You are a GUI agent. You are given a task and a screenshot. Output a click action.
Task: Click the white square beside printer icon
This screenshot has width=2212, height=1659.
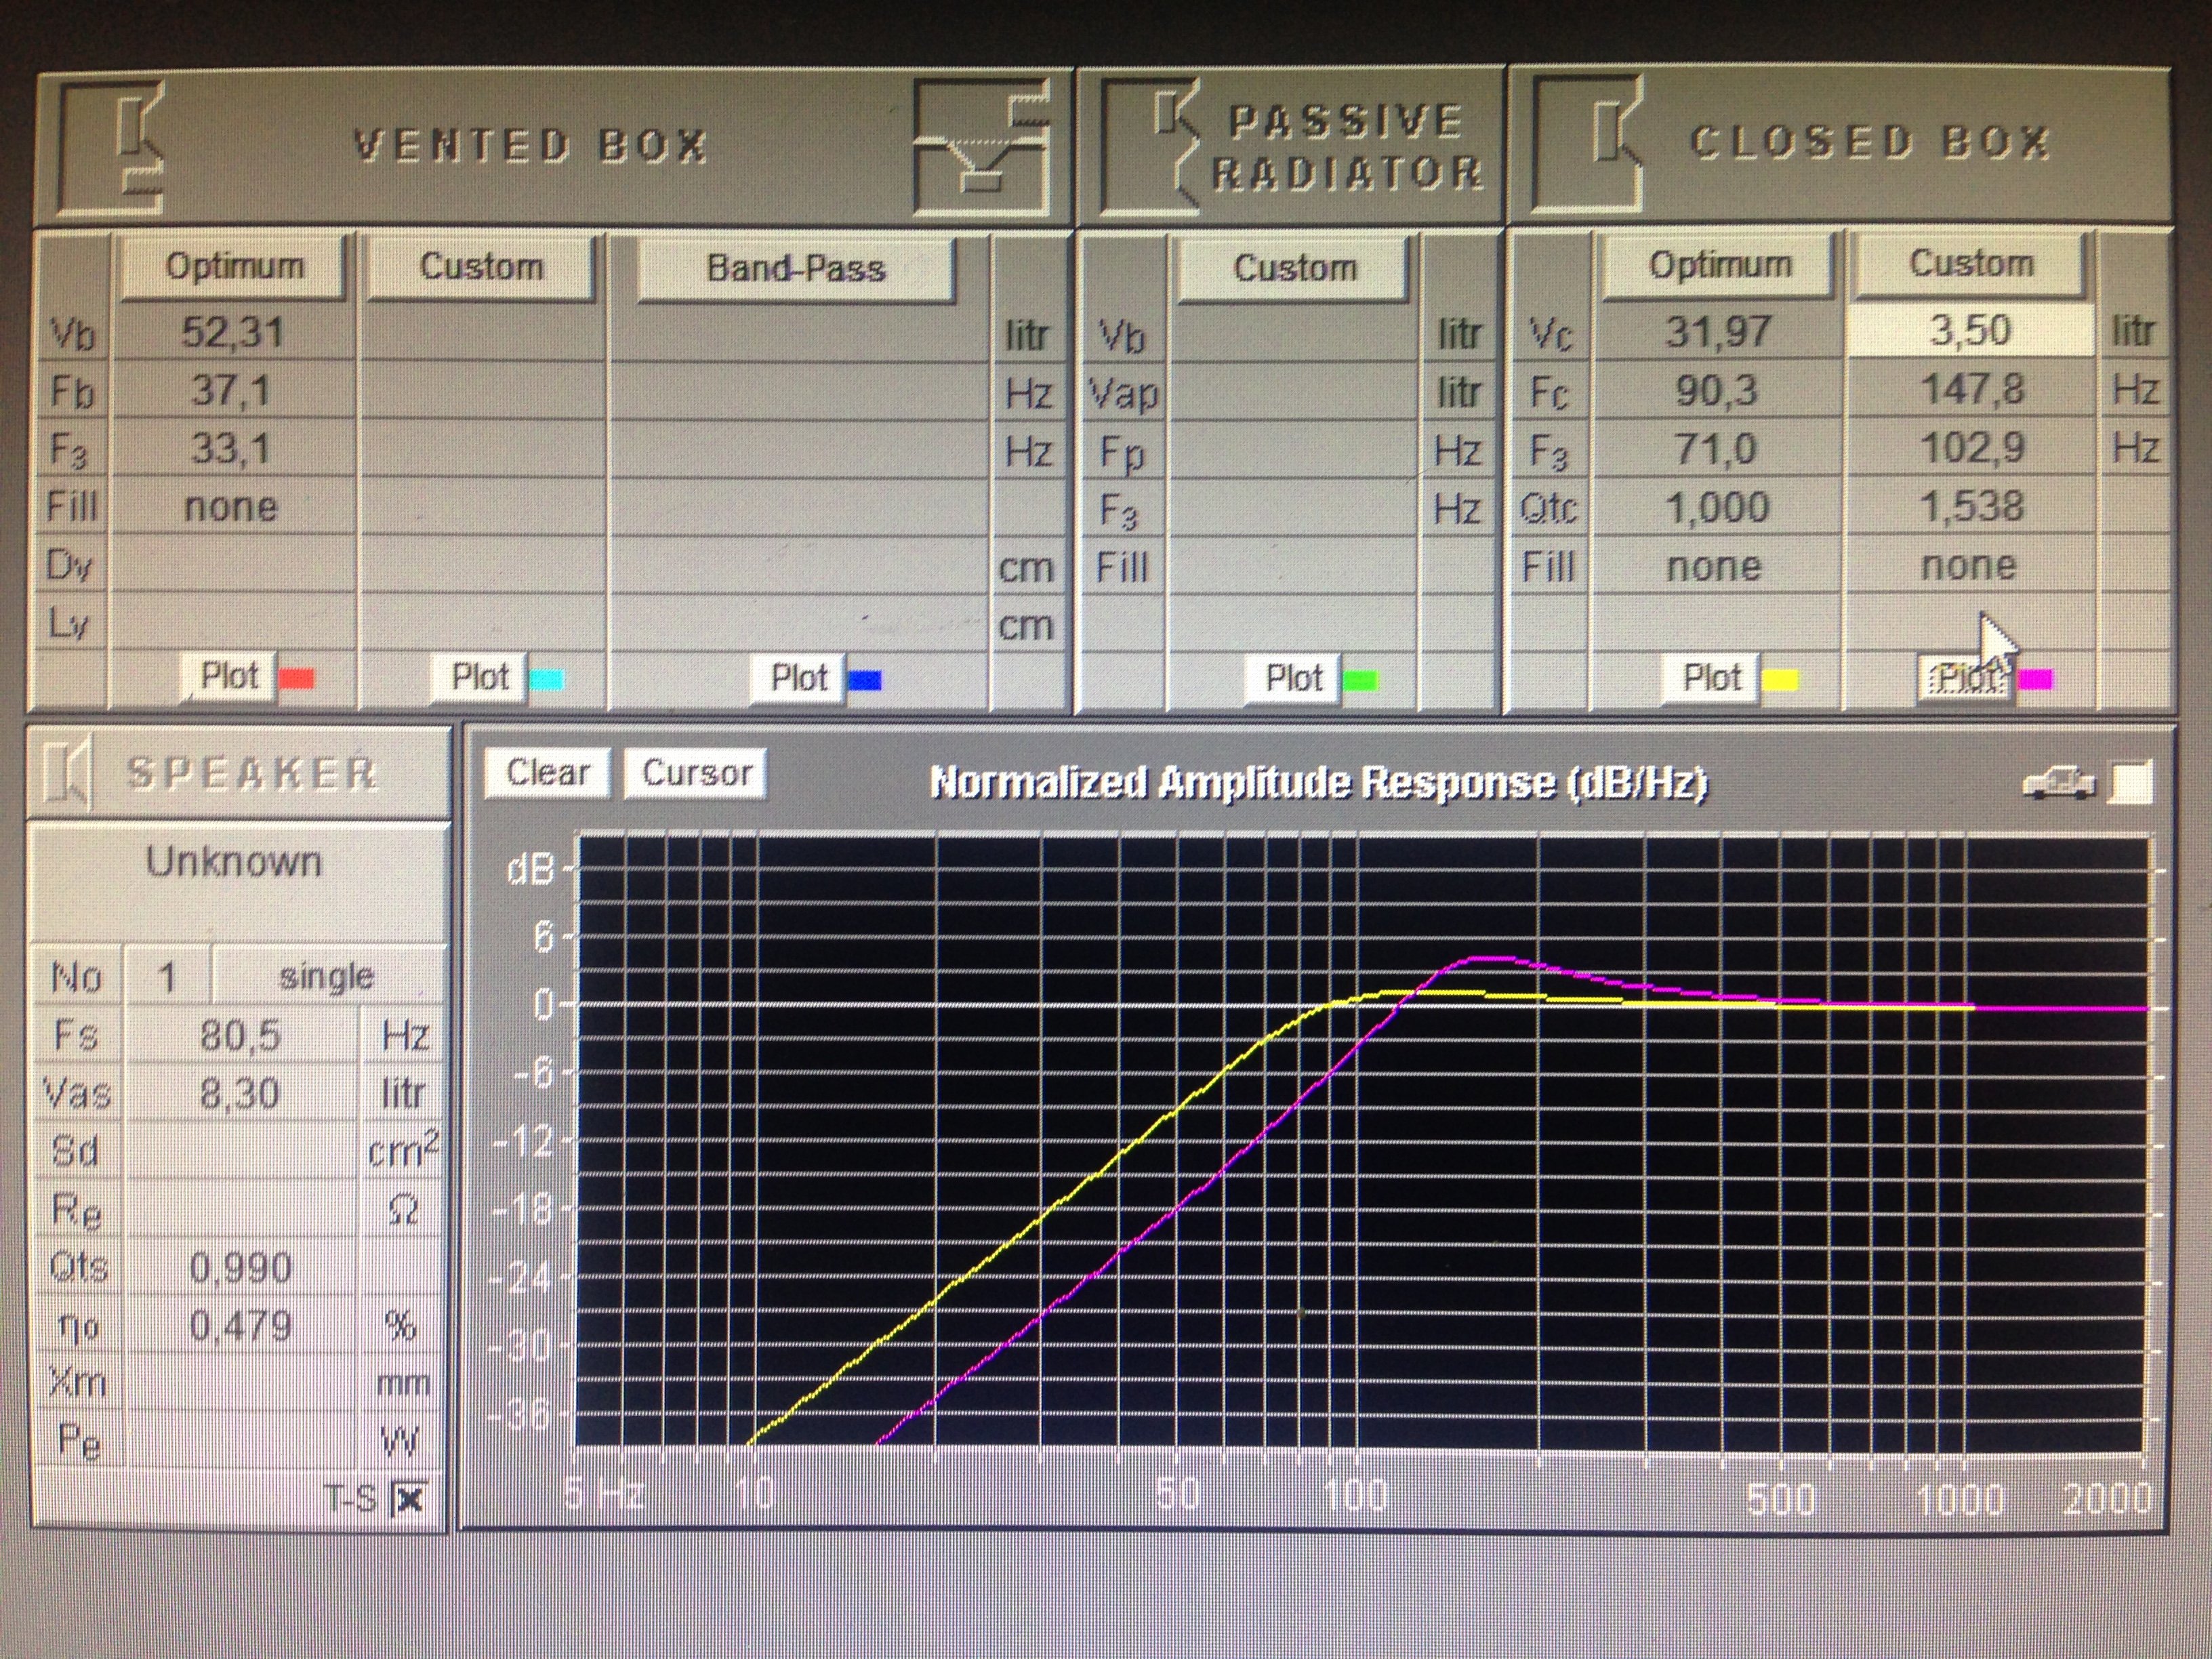(x=2131, y=783)
